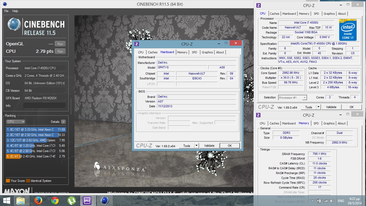This screenshot has height=206, width=366.
Task: Switch to Graphics tab in the Mainboard CPU-Z window
Action: pyautogui.click(x=207, y=52)
